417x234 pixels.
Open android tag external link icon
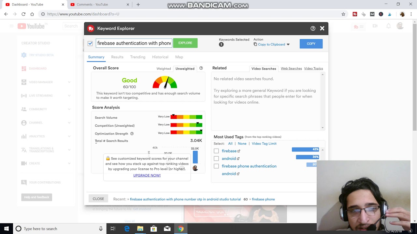pos(238,159)
